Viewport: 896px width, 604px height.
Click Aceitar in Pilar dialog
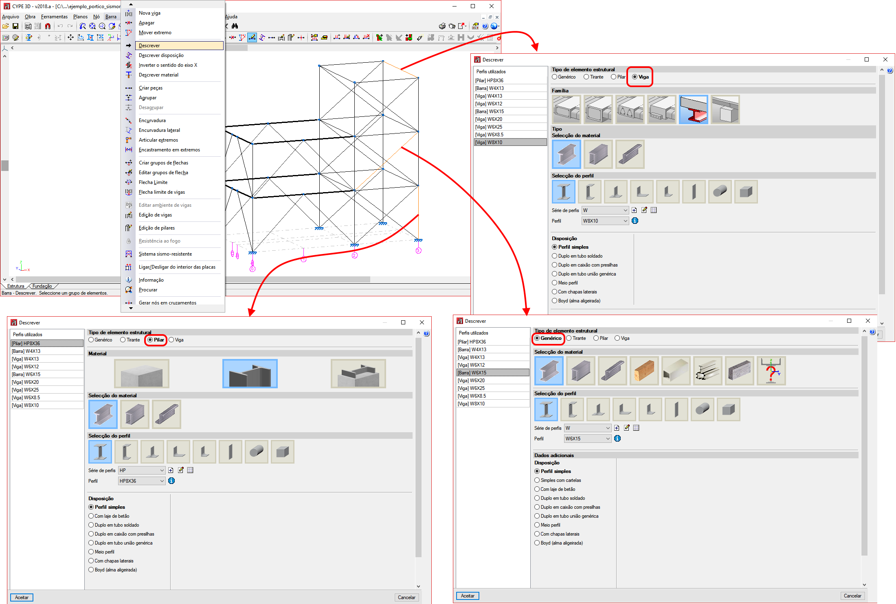(x=22, y=597)
